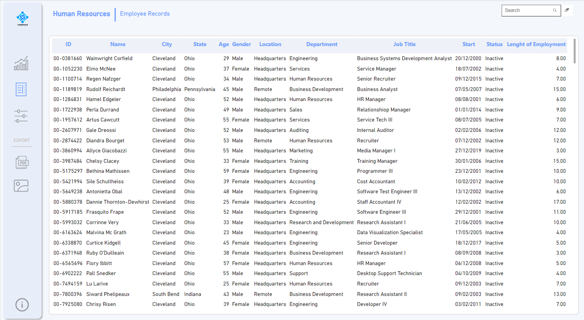Viewport: 584px width, 320px height.
Task: Sort by the Start column header
Action: 468,45
